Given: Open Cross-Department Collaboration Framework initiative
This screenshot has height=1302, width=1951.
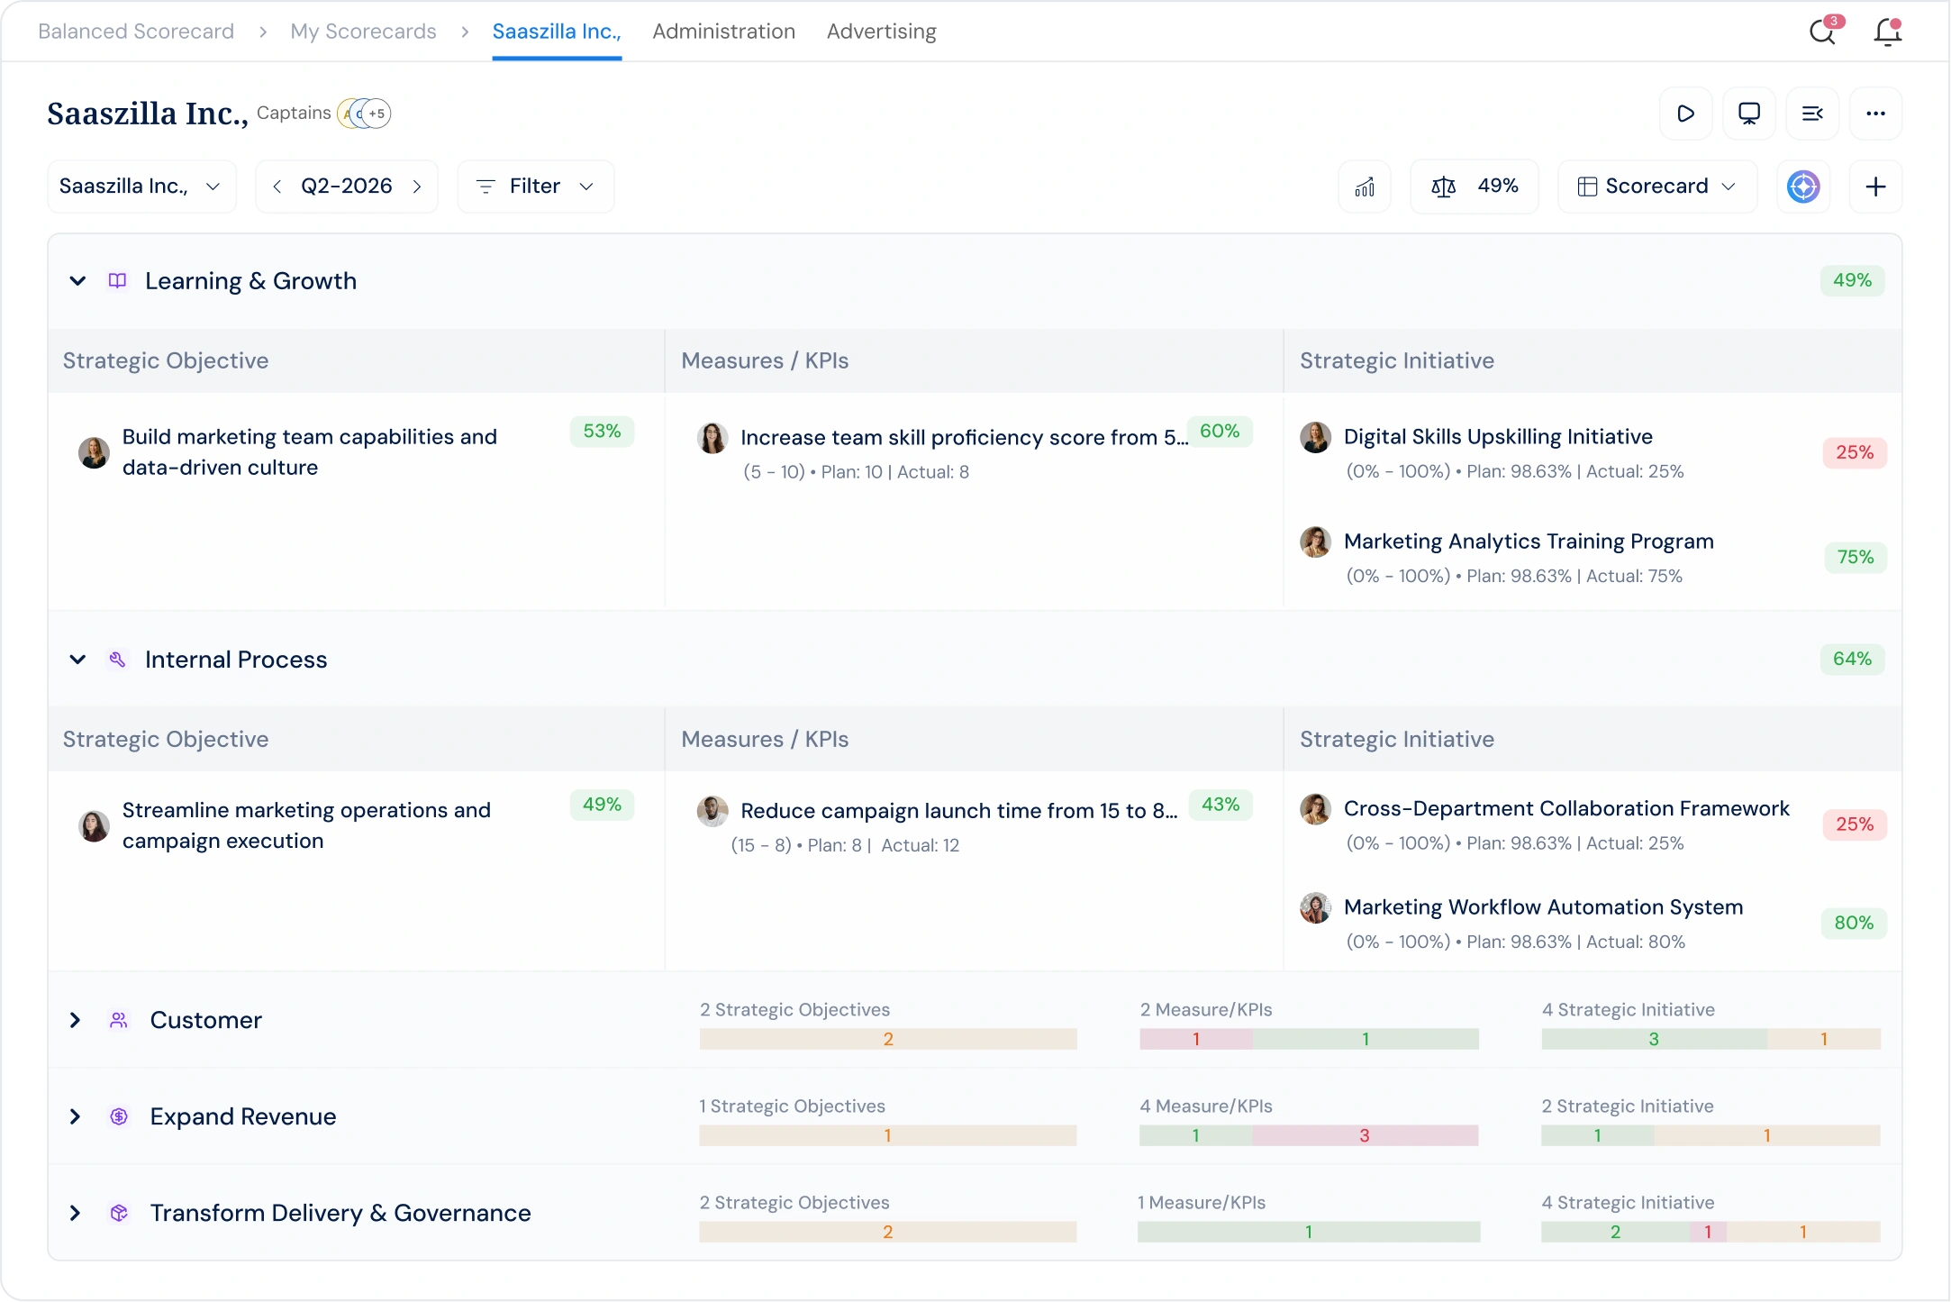Looking at the screenshot, I should [x=1566, y=809].
